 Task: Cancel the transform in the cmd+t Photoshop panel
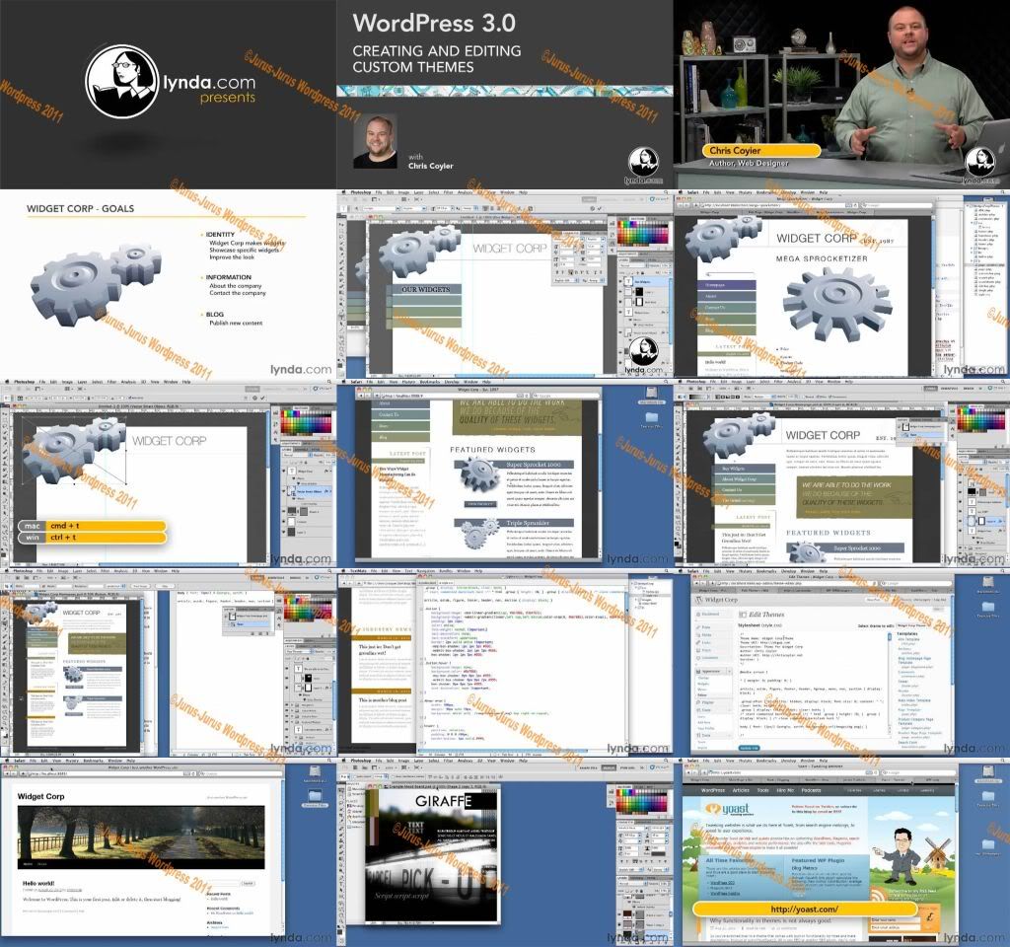point(255,399)
